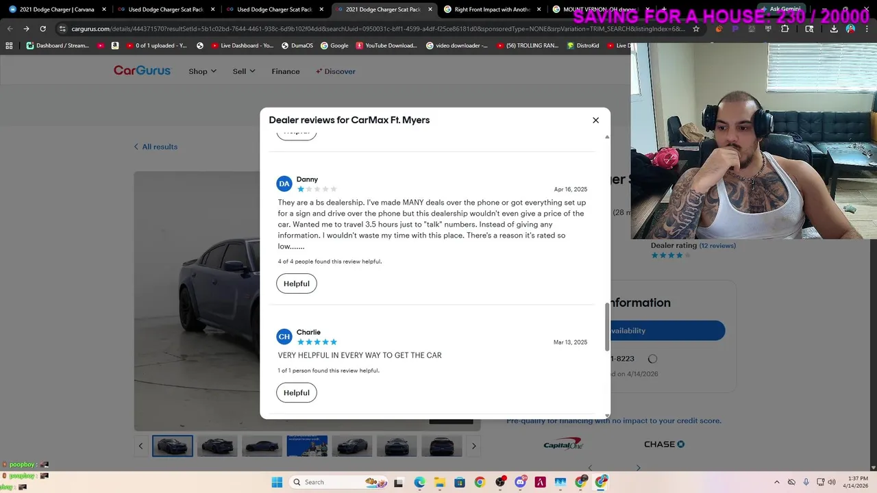
Task: Open the Discover link in CarGurus header
Action: (336, 71)
